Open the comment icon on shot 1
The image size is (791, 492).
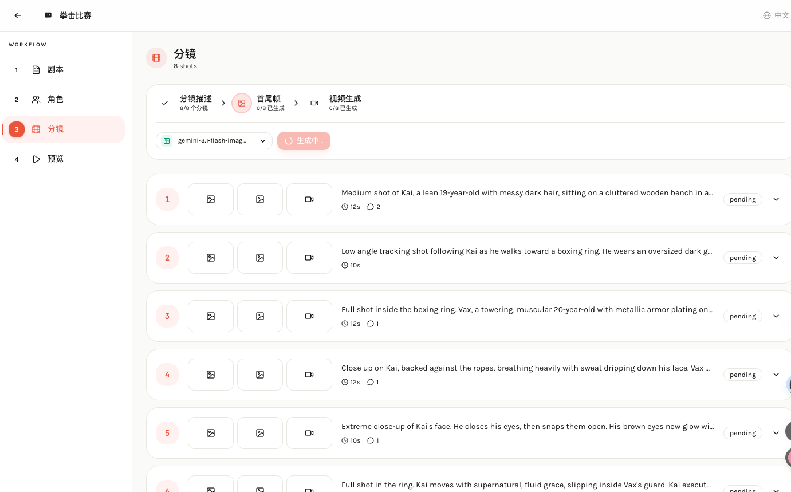371,207
